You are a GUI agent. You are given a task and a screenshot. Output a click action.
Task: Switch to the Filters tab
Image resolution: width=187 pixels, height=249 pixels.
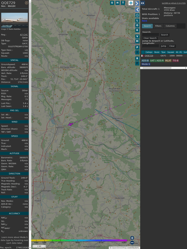[158, 26]
